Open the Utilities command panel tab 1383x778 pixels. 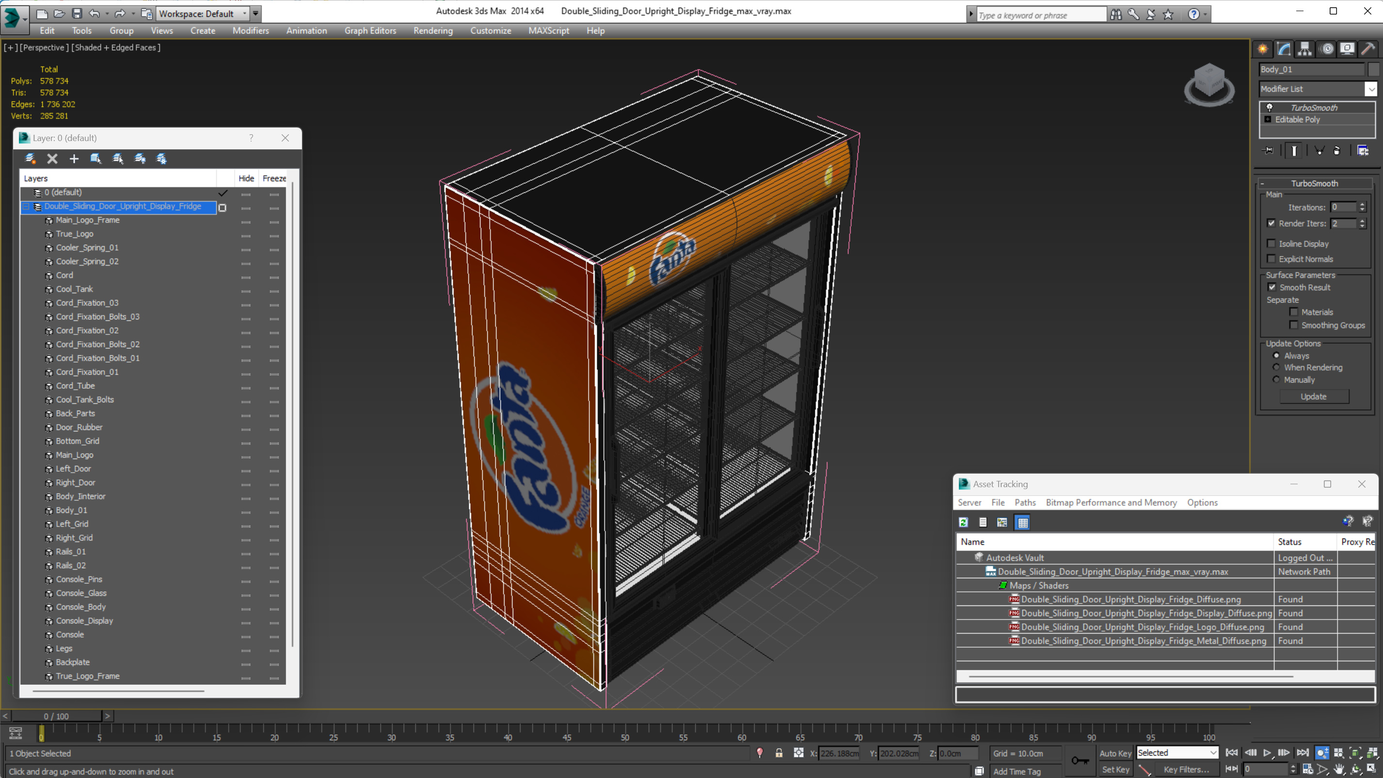coord(1368,49)
